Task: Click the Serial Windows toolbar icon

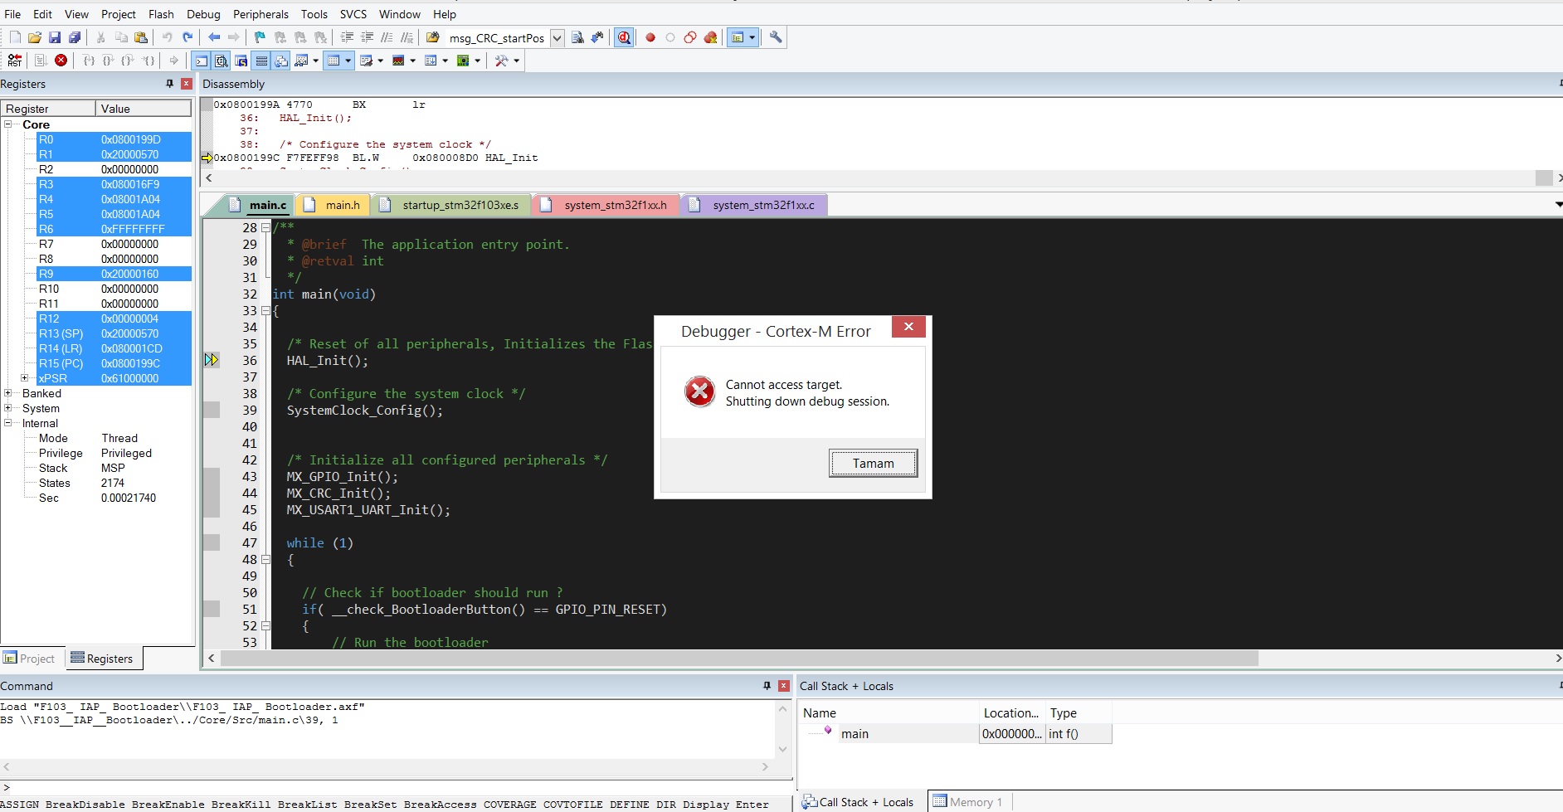Action: [x=366, y=61]
